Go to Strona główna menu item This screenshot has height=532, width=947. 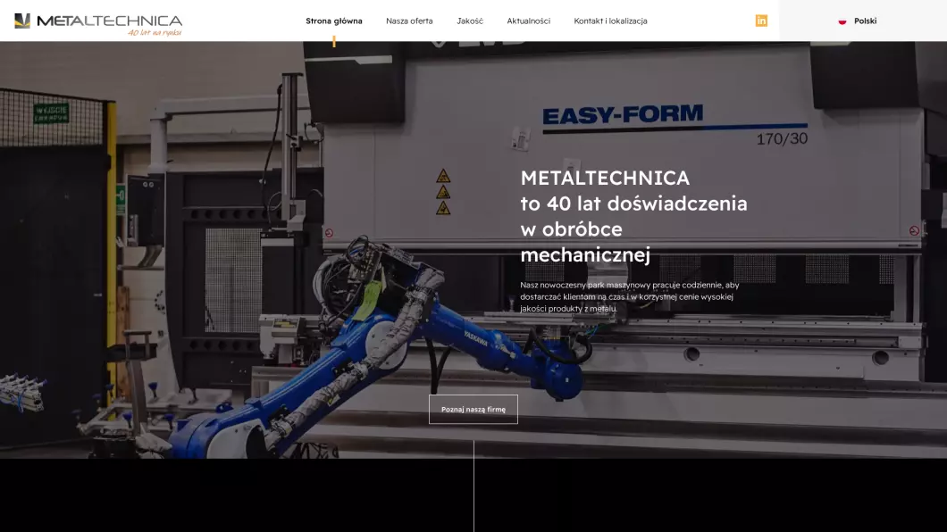[x=334, y=21]
